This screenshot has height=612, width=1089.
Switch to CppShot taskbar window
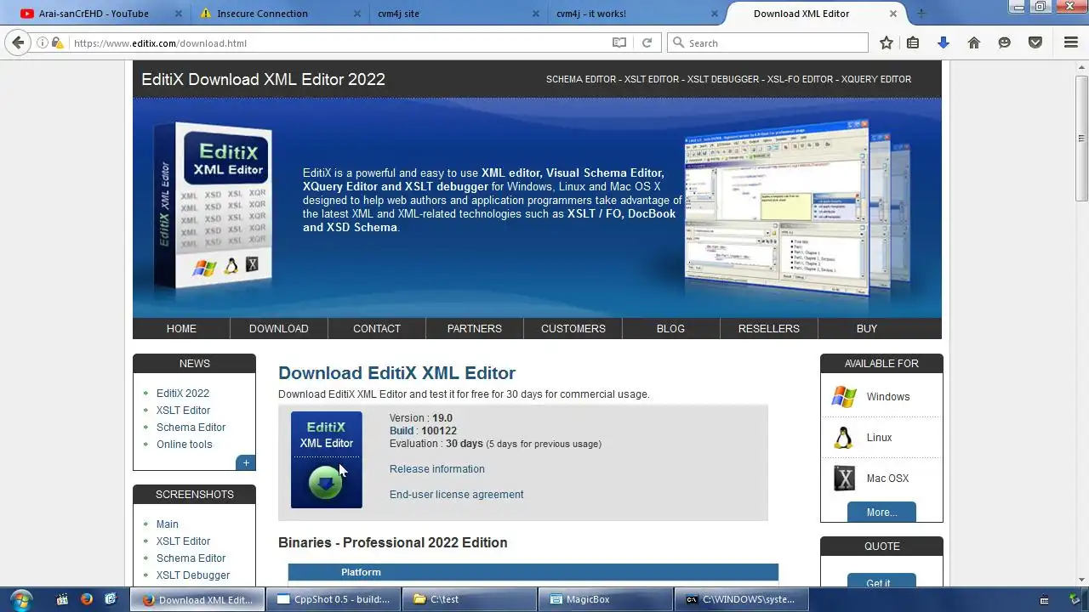pyautogui.click(x=334, y=599)
